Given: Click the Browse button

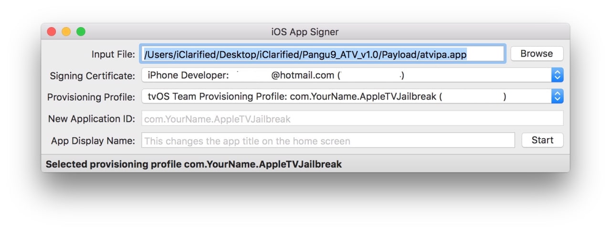Looking at the screenshot, I should click(x=537, y=54).
